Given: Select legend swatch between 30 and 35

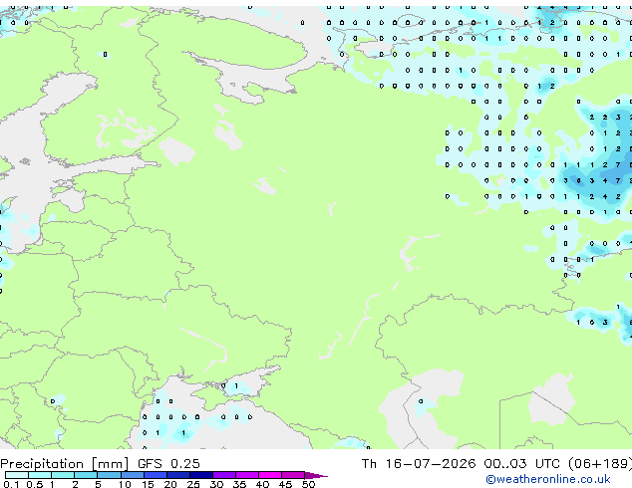Looking at the screenshot, I should point(224,475).
